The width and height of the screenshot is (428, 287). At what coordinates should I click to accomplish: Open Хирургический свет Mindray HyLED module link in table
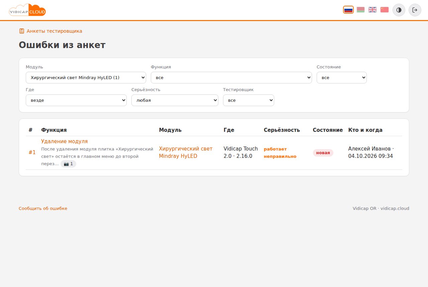tap(186, 153)
